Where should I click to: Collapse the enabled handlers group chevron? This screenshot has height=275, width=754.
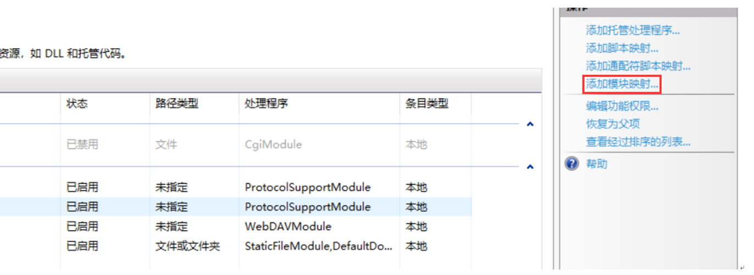click(x=530, y=167)
